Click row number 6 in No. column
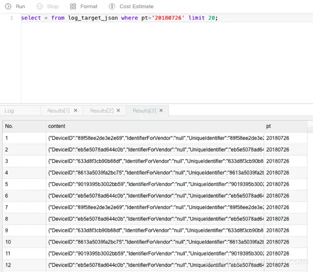The image size is (313, 272). [6, 196]
